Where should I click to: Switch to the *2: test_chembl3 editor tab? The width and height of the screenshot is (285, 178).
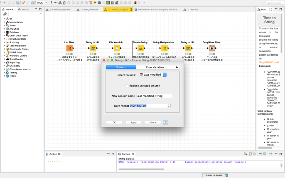[87, 9]
